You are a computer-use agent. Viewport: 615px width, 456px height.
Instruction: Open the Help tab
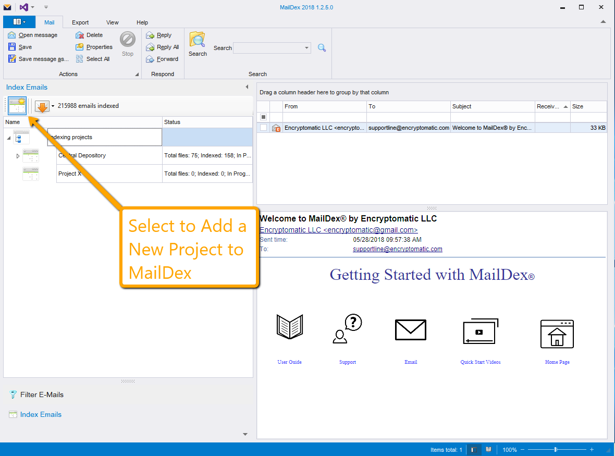click(142, 22)
